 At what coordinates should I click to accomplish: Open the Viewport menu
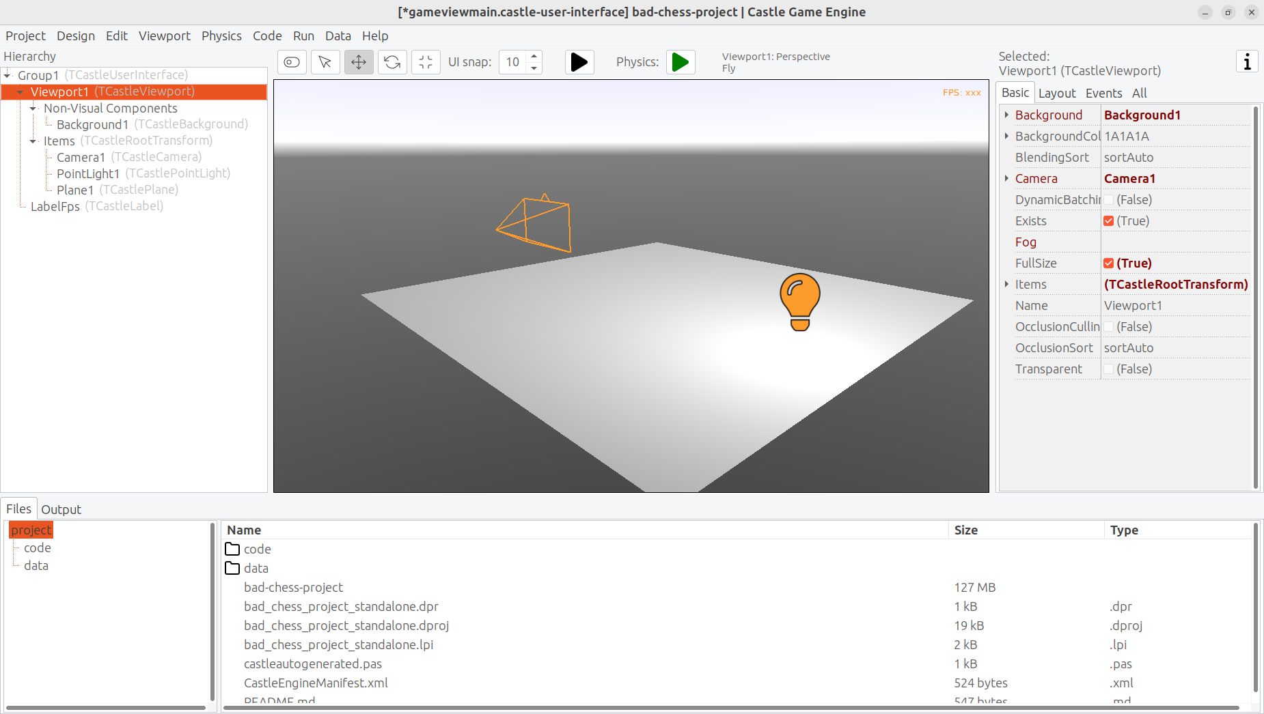coord(165,35)
